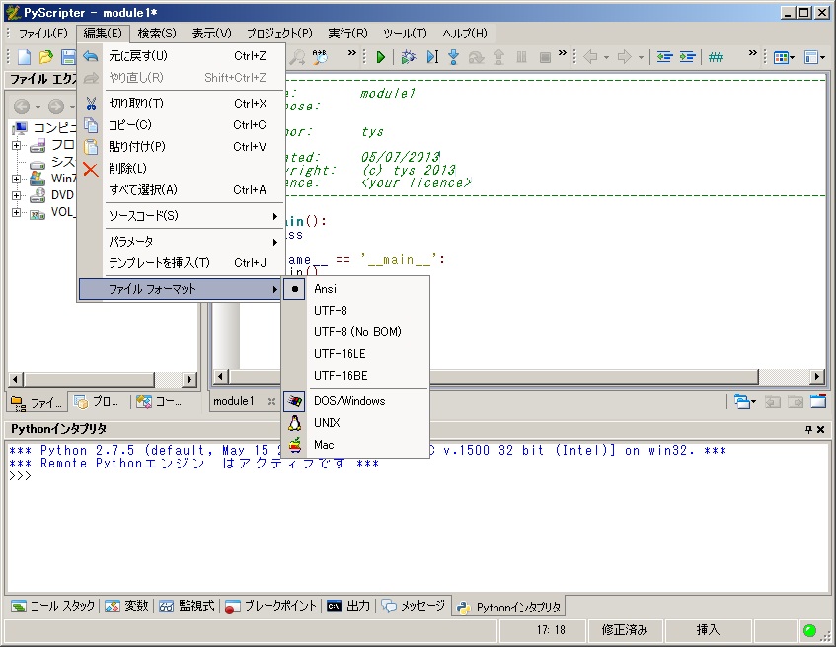The image size is (836, 647).
Task: Click the Debug icon in the toolbar
Action: [408, 57]
